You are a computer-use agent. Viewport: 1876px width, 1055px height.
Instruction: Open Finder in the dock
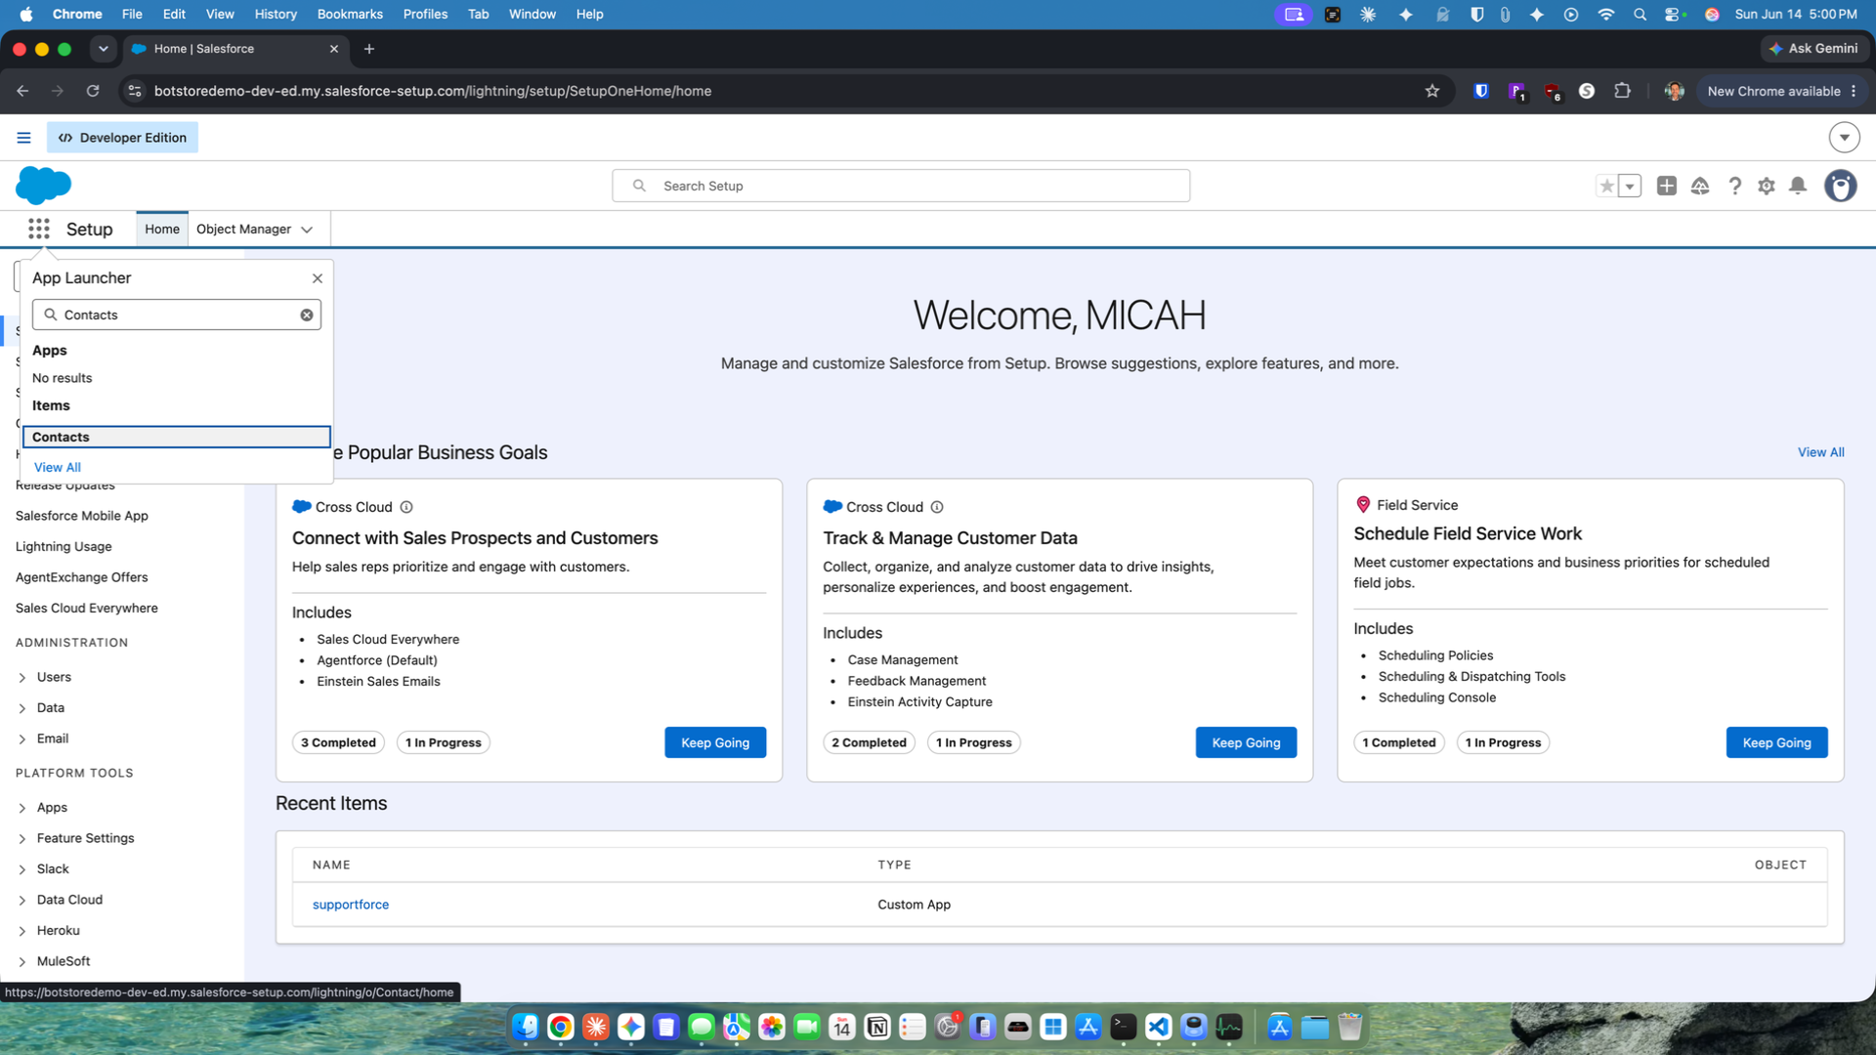[x=526, y=1027]
